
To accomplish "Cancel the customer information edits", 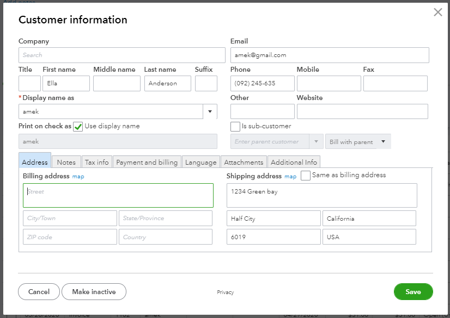I will click(39, 292).
